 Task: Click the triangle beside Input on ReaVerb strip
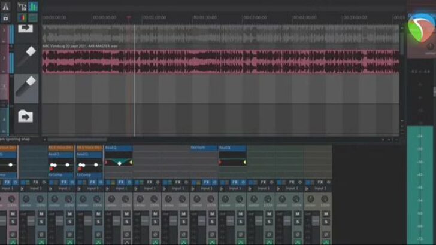click(193, 189)
